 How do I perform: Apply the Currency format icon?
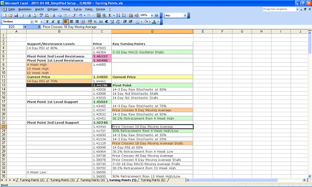pyautogui.click(x=89, y=21)
